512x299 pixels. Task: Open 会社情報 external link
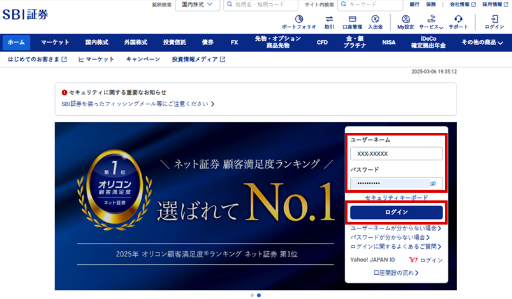pyautogui.click(x=463, y=4)
